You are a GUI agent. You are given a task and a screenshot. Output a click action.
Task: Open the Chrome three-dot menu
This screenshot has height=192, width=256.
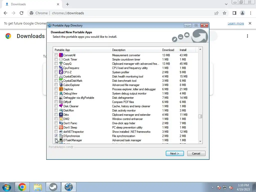(250, 13)
